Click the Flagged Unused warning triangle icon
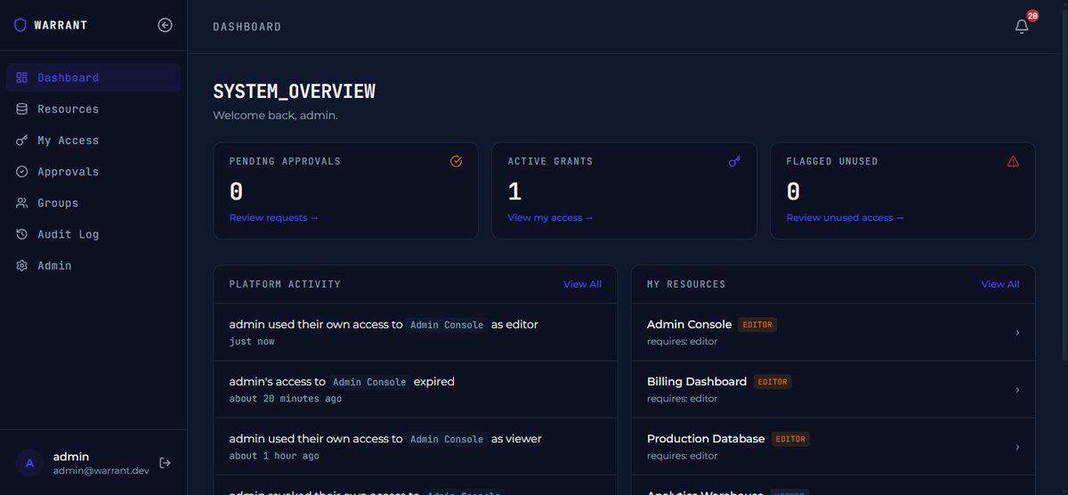The image size is (1068, 495). coord(1013,161)
